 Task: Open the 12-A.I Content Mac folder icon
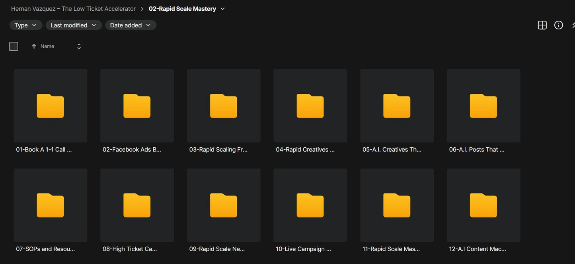coord(483,205)
